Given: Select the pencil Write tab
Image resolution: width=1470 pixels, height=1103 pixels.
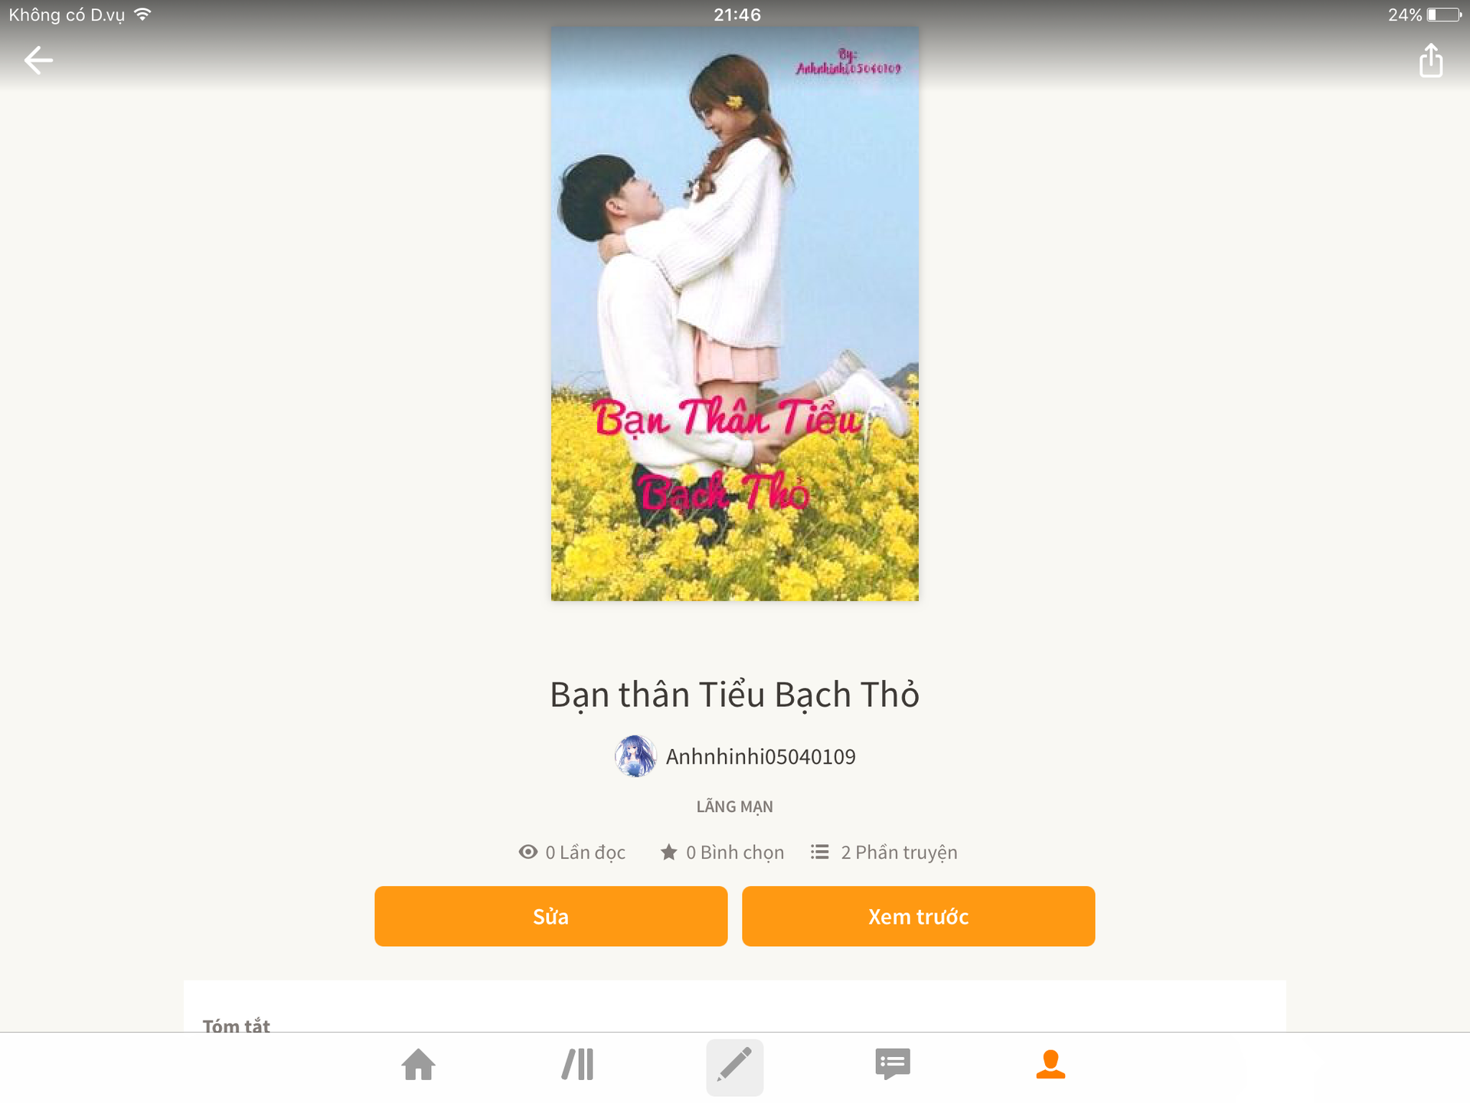Looking at the screenshot, I should point(734,1066).
